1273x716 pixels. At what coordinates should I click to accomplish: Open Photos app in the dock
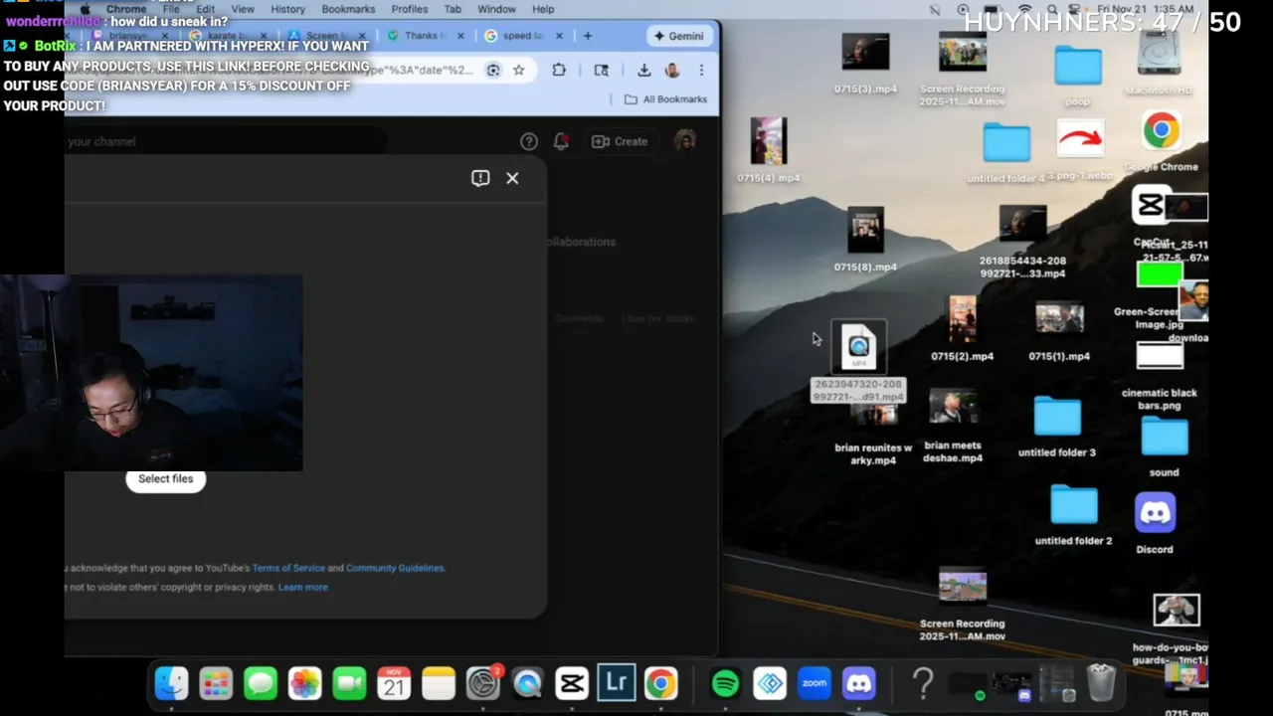click(305, 683)
